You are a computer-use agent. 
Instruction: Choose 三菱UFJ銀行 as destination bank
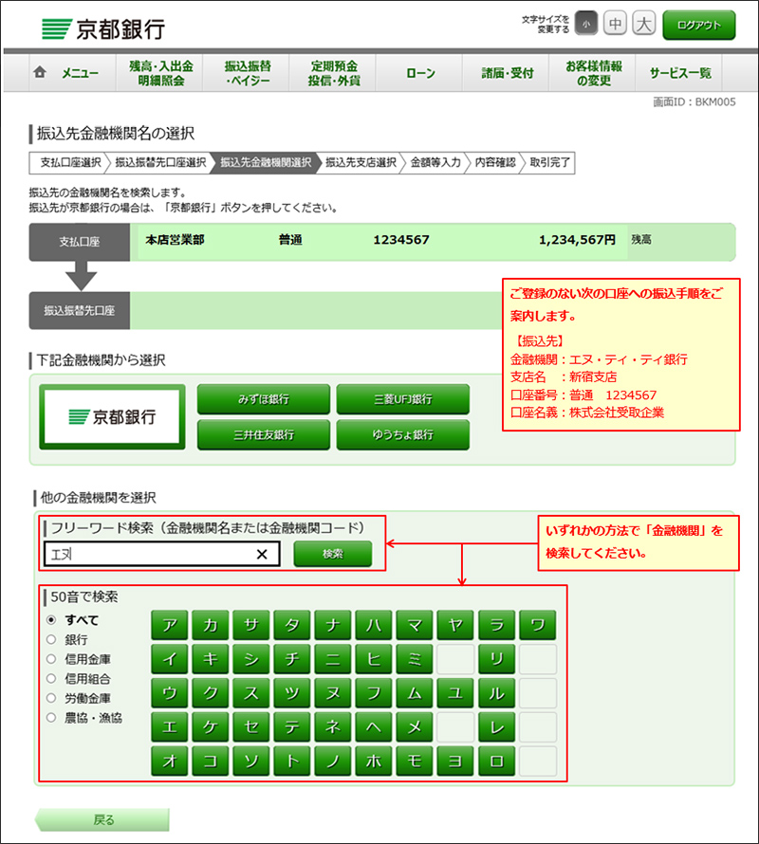tap(403, 399)
